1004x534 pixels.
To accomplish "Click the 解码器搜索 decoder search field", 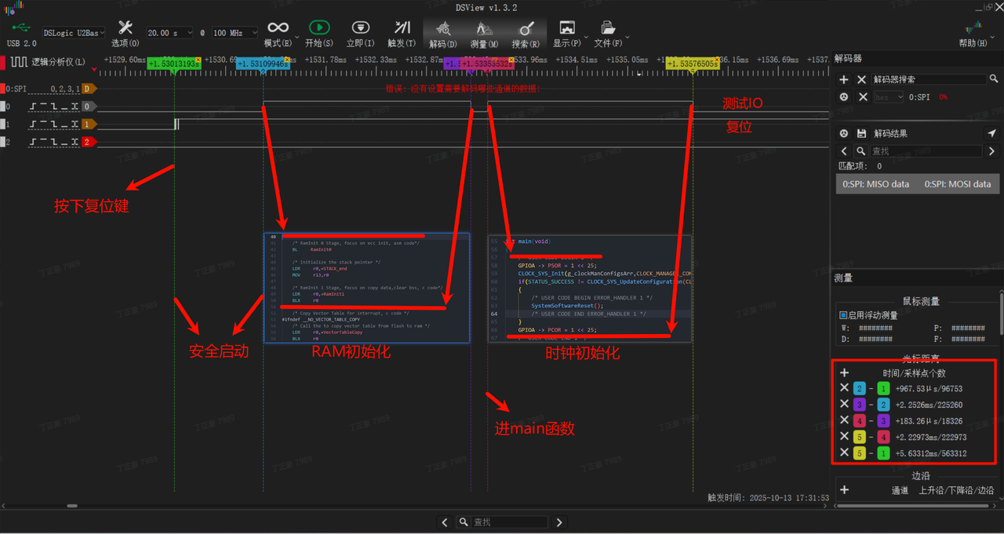I will pos(928,79).
